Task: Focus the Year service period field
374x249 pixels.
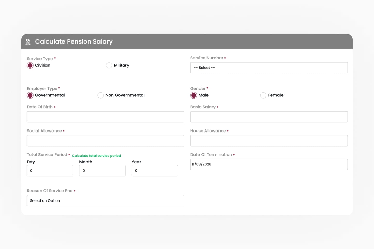Action: [x=155, y=171]
